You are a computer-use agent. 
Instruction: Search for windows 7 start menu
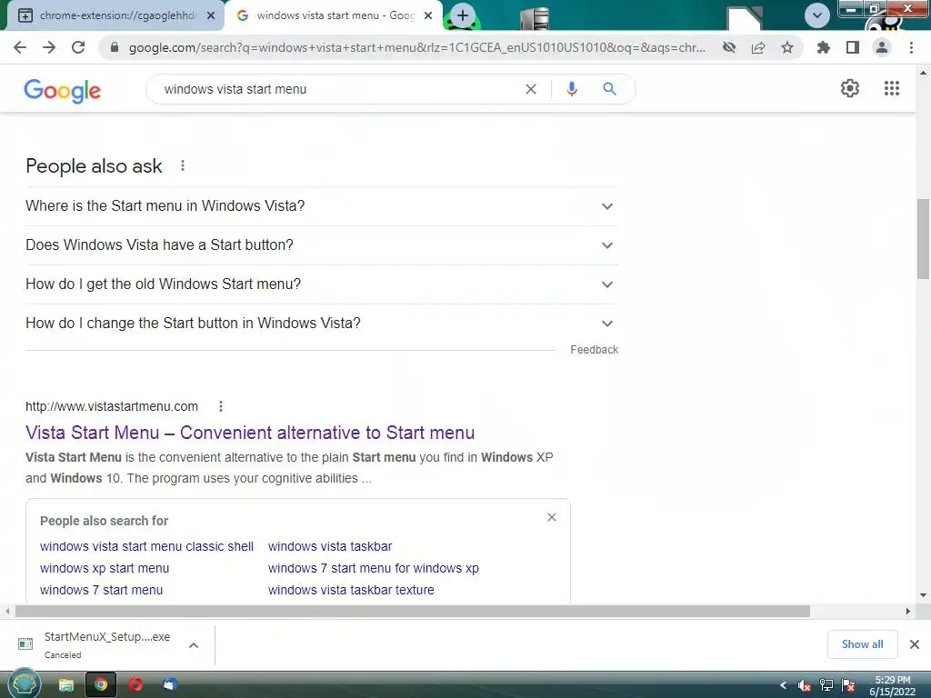(102, 591)
